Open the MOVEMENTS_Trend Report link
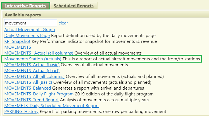209x116 pixels. (x=32, y=100)
